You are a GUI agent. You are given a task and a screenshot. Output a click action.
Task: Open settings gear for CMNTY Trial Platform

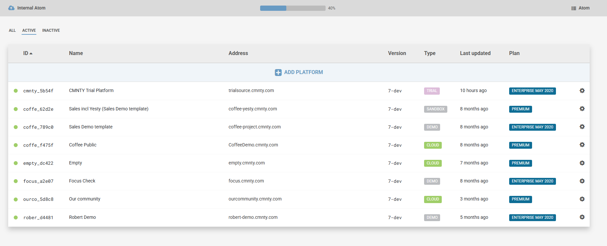[582, 91]
